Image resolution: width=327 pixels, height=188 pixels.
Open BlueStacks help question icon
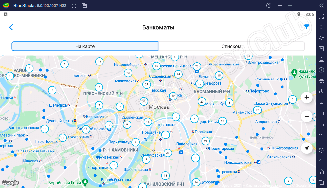[269, 6]
